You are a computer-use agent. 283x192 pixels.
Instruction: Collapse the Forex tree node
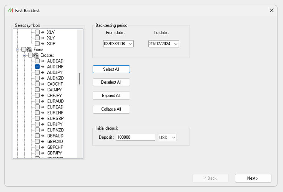(x=17, y=50)
